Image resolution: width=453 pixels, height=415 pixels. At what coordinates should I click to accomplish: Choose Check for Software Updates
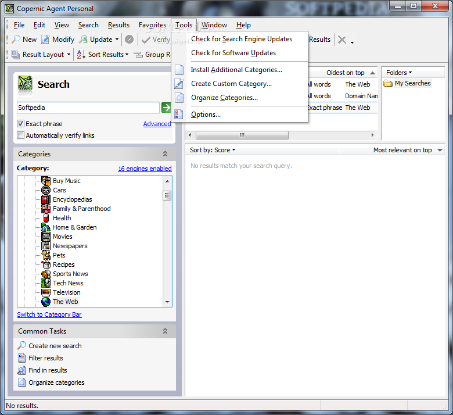pyautogui.click(x=233, y=53)
